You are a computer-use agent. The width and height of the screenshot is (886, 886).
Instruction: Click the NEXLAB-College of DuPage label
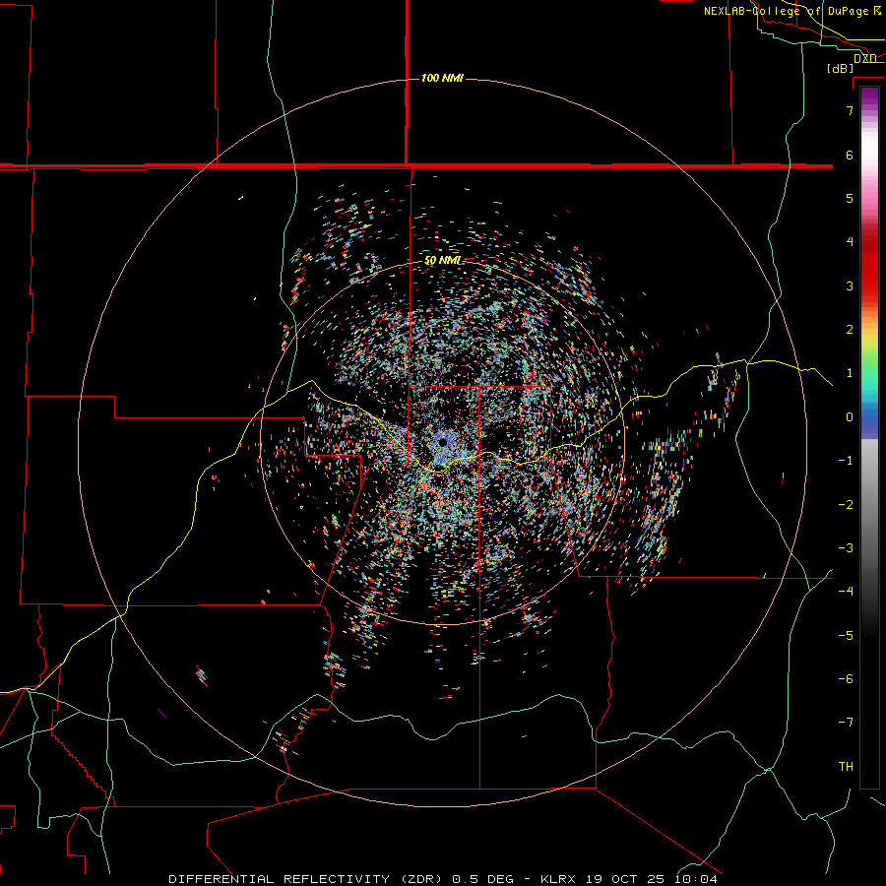click(786, 11)
